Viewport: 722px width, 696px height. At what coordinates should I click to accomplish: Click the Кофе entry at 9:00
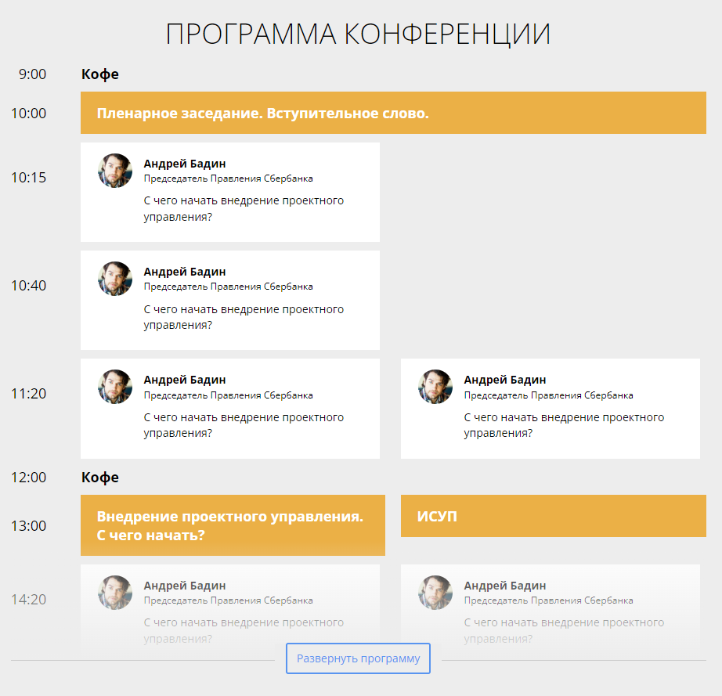coord(100,74)
